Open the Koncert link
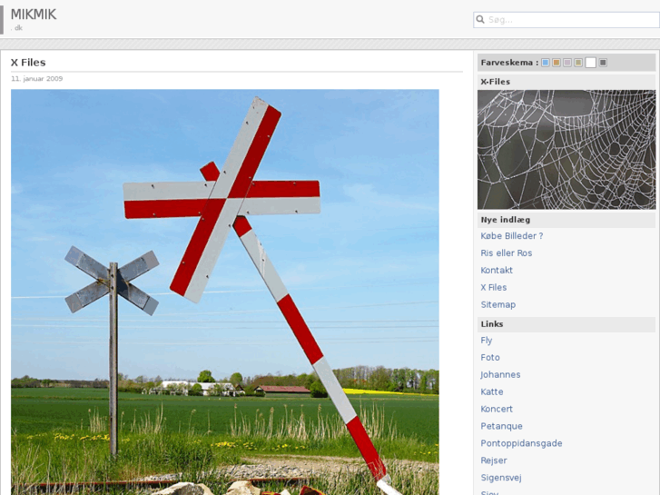The image size is (660, 495). tap(497, 409)
